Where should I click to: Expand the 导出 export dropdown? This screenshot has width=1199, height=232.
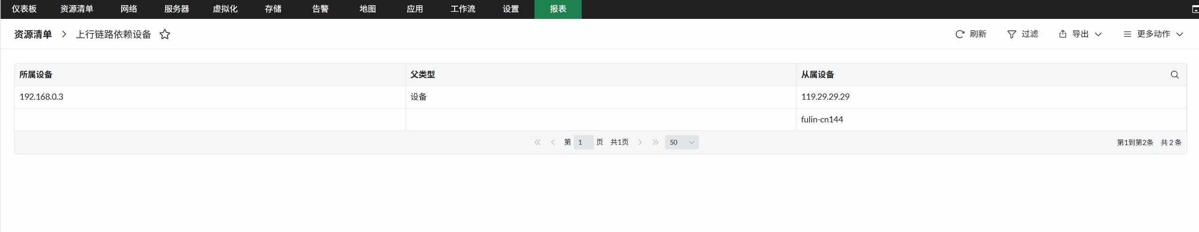coord(1080,34)
